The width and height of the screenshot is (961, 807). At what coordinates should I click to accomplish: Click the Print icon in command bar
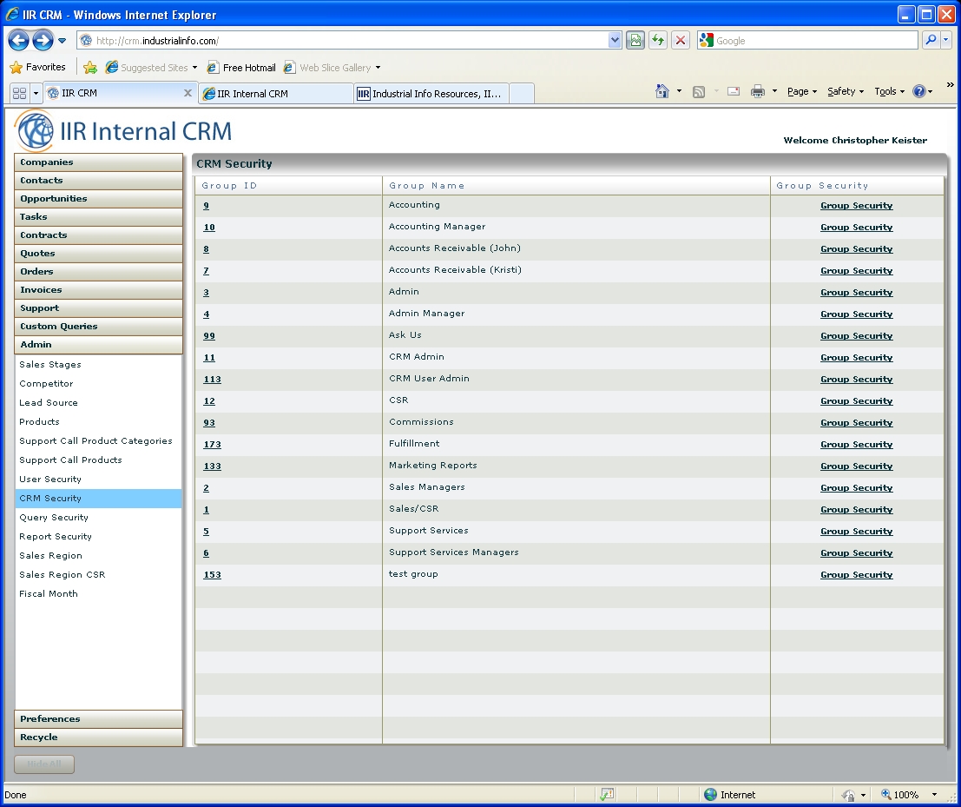point(757,91)
